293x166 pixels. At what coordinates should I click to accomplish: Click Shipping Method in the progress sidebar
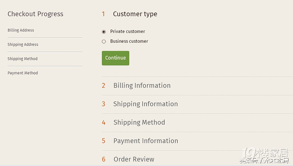23,59
